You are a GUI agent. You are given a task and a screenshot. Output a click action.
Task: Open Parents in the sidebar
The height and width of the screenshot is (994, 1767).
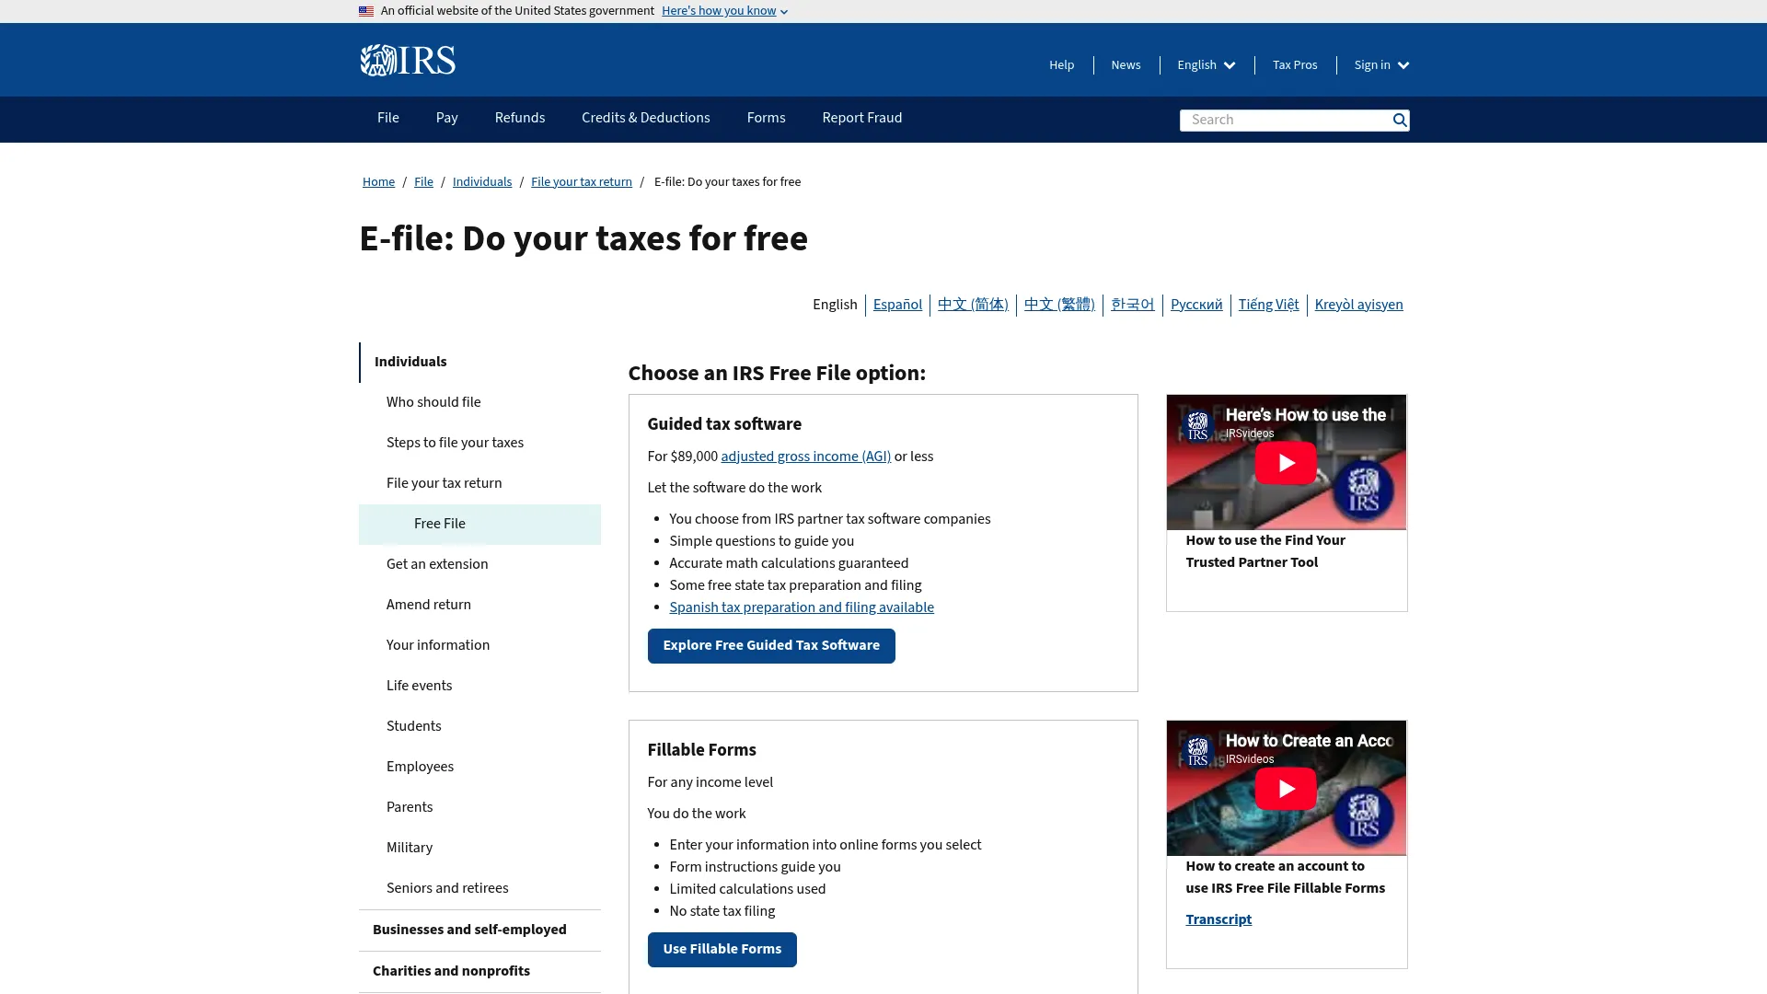[479, 808]
